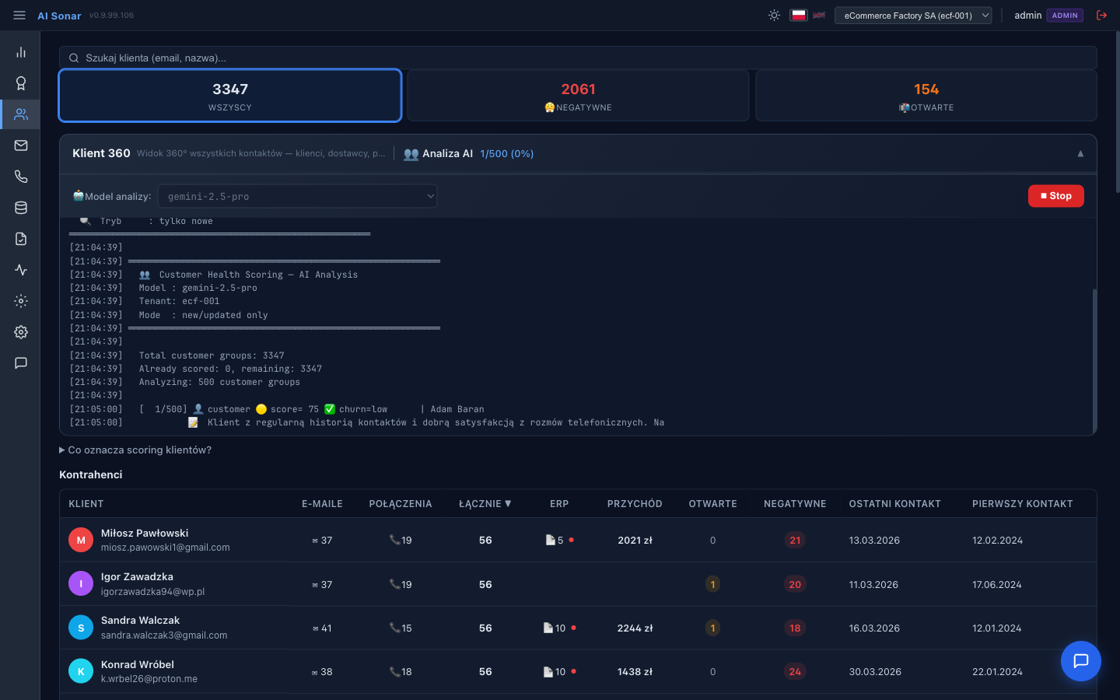Image resolution: width=1120 pixels, height=700 pixels.
Task: Select the 2061 Negatywne filter tab
Action: [x=578, y=96]
